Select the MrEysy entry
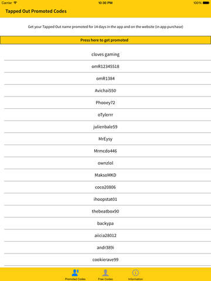The width and height of the screenshot is (211, 281). [105, 139]
